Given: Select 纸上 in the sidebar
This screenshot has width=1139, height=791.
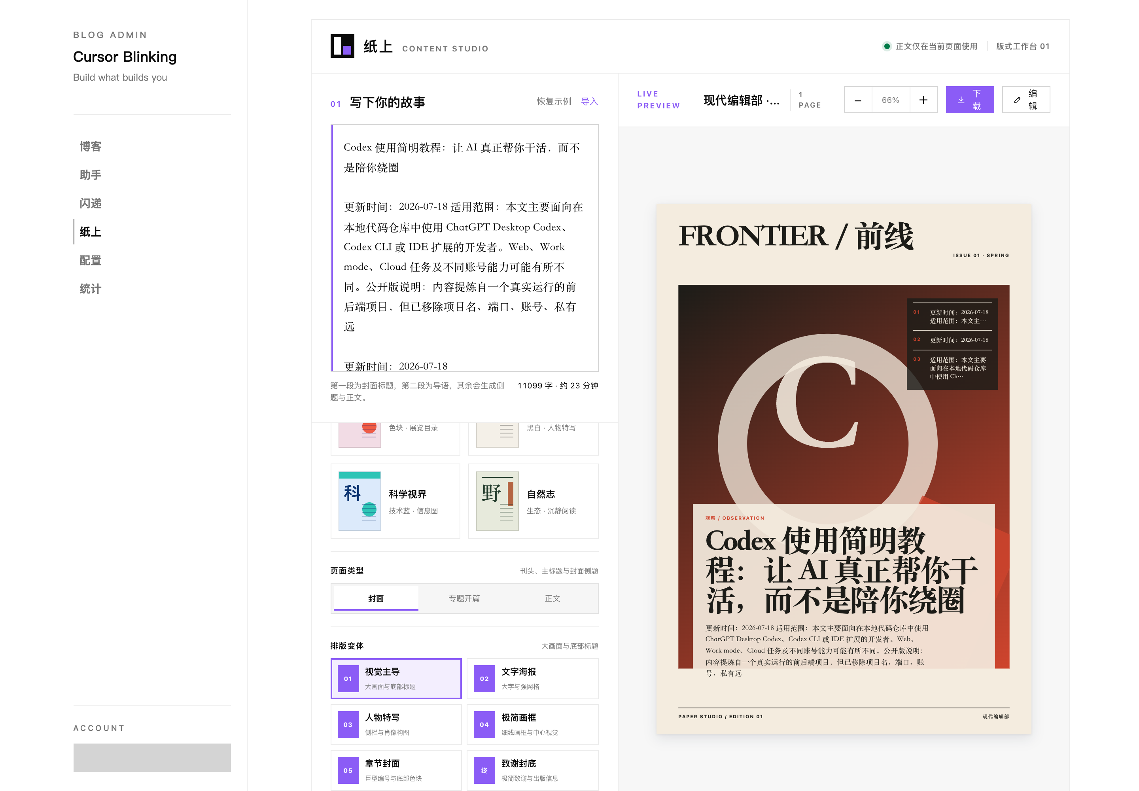Looking at the screenshot, I should pyautogui.click(x=90, y=232).
